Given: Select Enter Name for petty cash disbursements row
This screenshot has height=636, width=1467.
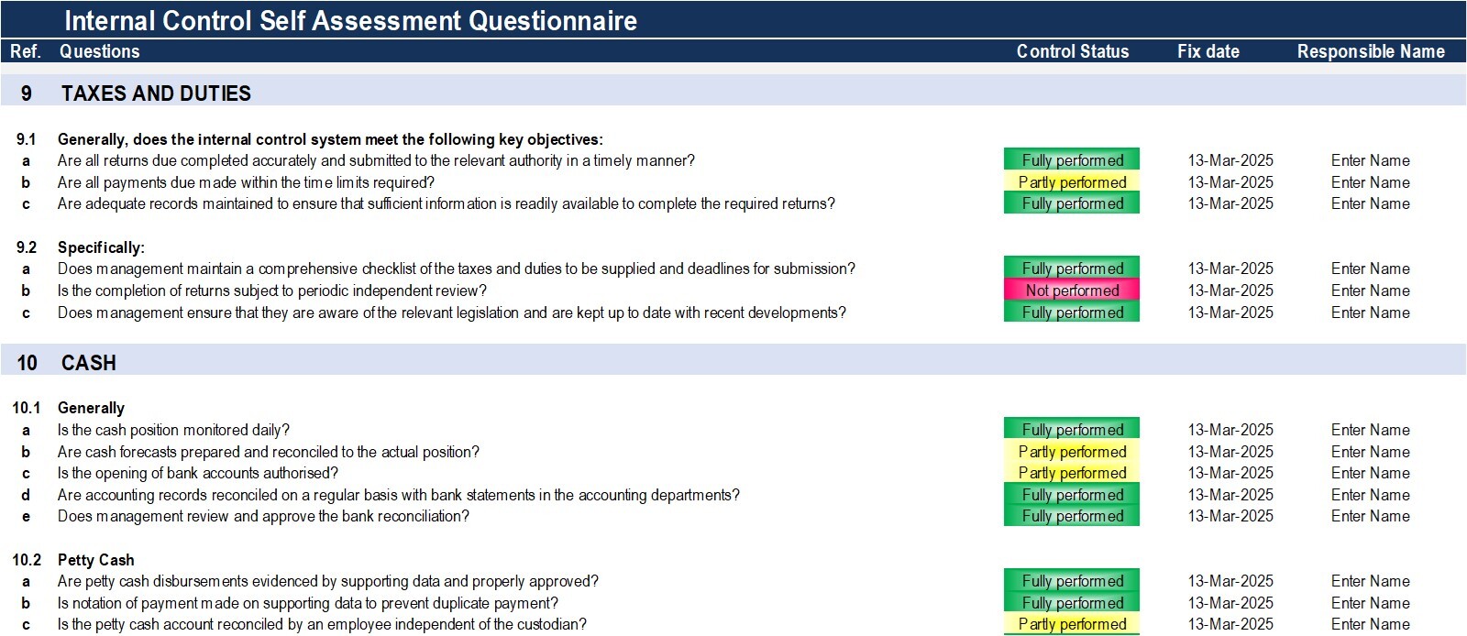Looking at the screenshot, I should click(1370, 581).
